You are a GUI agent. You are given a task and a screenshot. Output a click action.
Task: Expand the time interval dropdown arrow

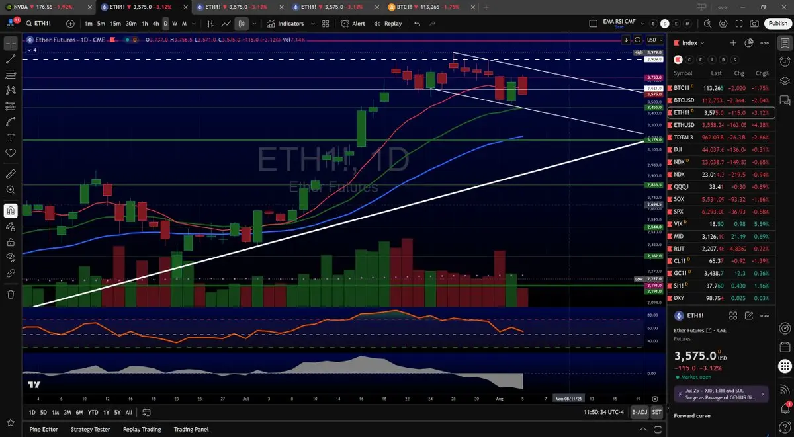click(x=194, y=24)
